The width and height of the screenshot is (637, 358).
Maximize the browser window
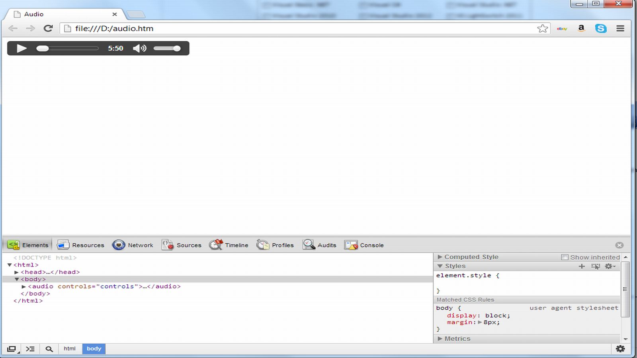[596, 4]
